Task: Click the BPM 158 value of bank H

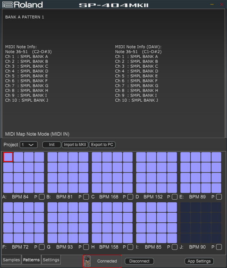Action: tap(109, 247)
